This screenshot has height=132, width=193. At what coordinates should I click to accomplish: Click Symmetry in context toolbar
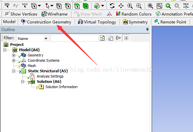click(x=135, y=22)
